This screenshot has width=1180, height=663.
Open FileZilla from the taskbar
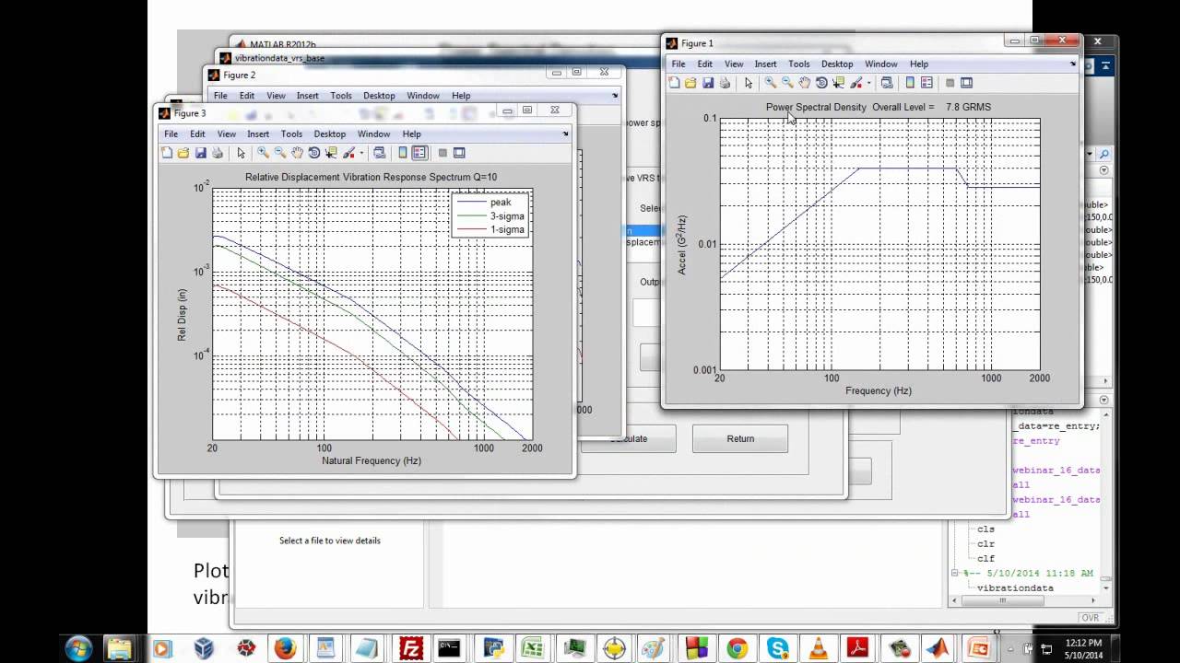tap(410, 648)
